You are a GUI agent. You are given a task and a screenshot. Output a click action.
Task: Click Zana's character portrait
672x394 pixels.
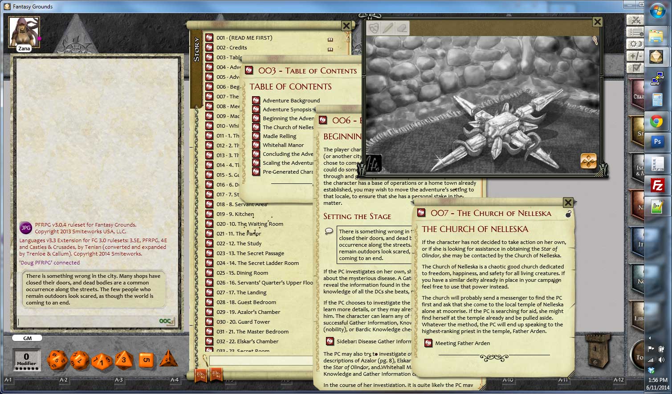pos(24,32)
